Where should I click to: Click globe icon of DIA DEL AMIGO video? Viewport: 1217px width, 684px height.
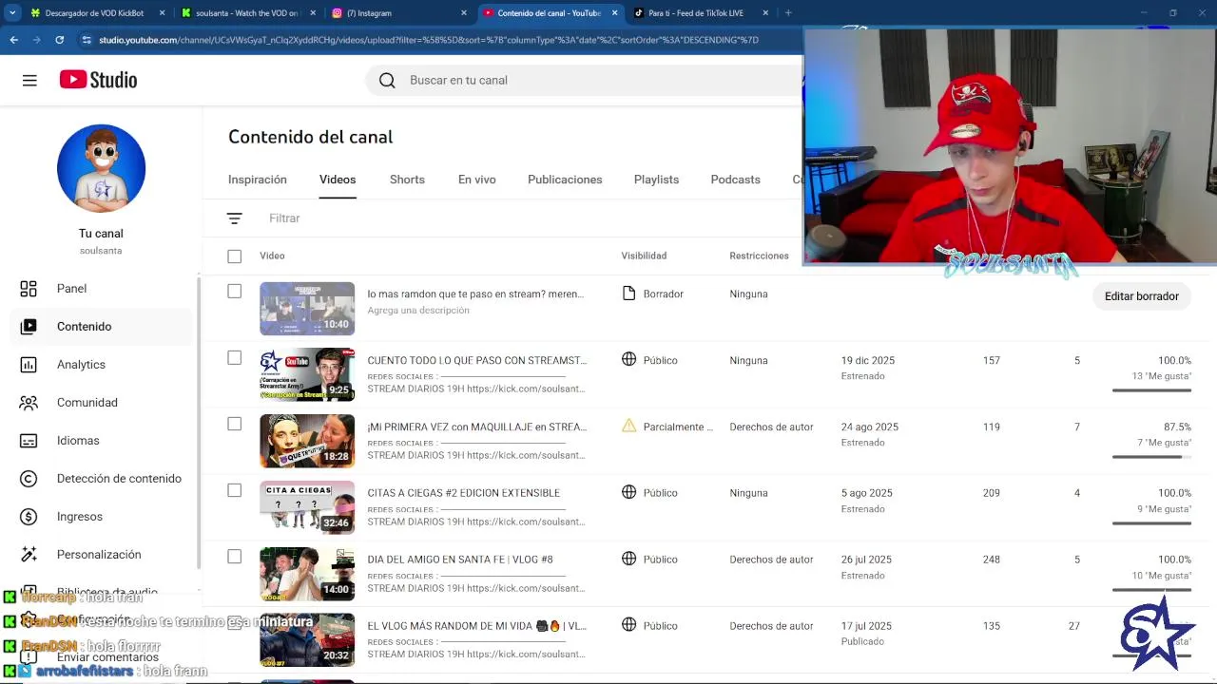[628, 559]
